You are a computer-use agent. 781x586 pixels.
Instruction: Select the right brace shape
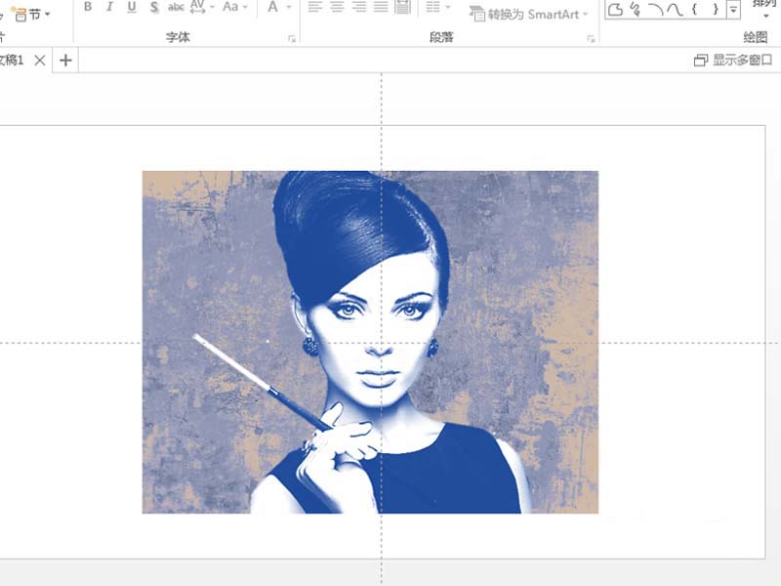pos(716,9)
